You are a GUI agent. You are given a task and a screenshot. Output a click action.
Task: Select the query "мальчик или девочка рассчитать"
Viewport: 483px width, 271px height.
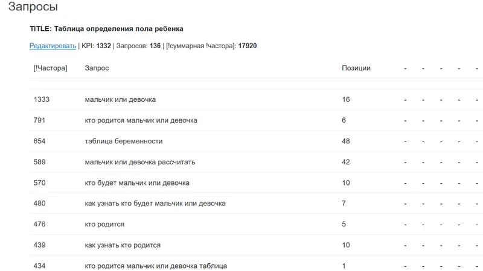coord(140,162)
